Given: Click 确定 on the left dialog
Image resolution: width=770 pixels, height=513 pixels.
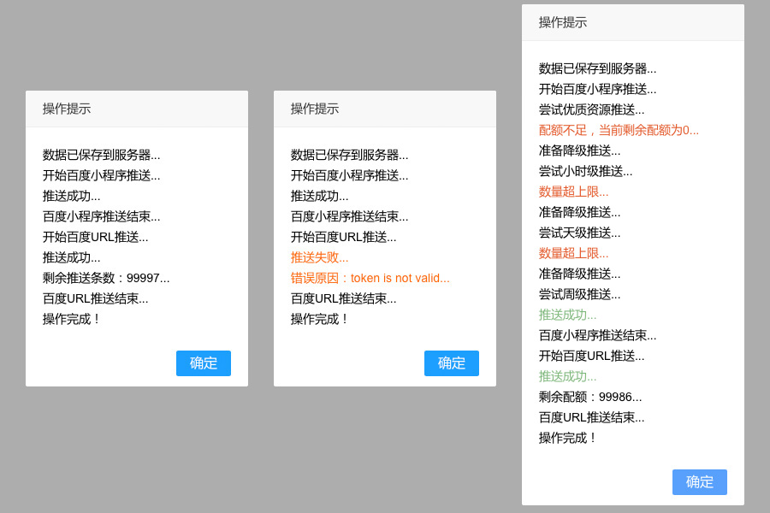Looking at the screenshot, I should (203, 363).
